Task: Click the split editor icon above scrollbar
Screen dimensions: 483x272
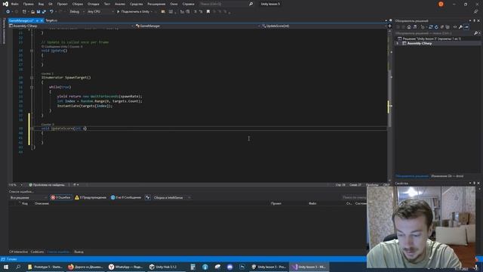Action: pos(389,26)
